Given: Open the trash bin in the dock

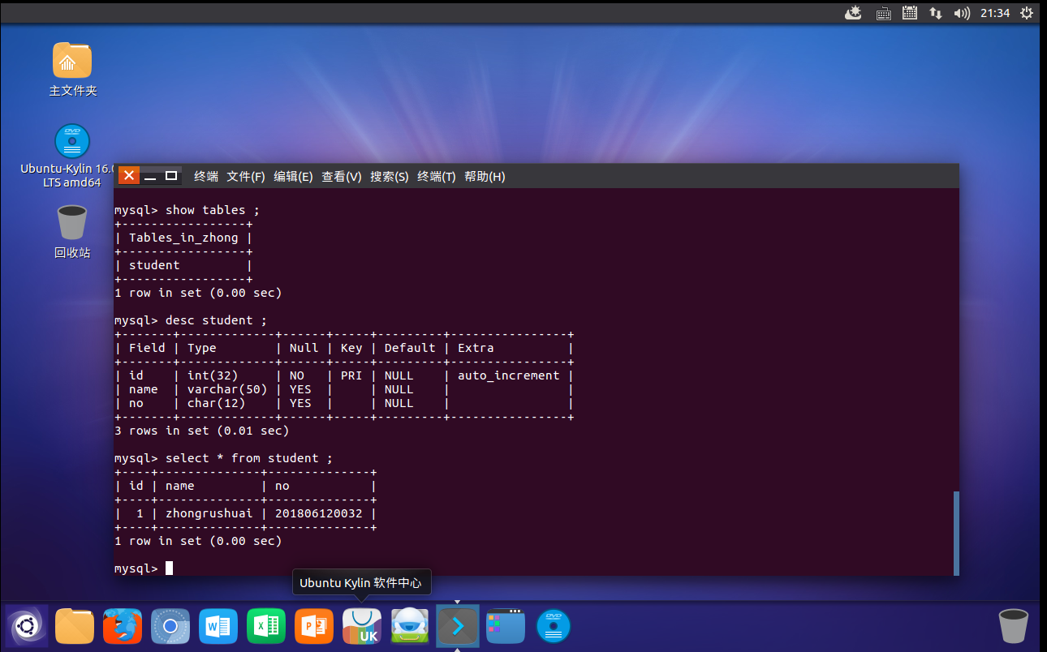Looking at the screenshot, I should (x=1013, y=626).
